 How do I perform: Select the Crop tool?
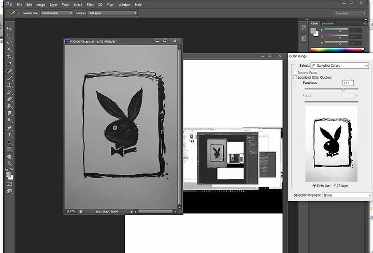(9, 57)
